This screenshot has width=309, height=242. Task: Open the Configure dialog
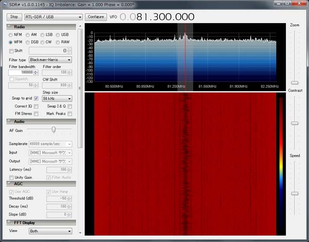click(96, 17)
